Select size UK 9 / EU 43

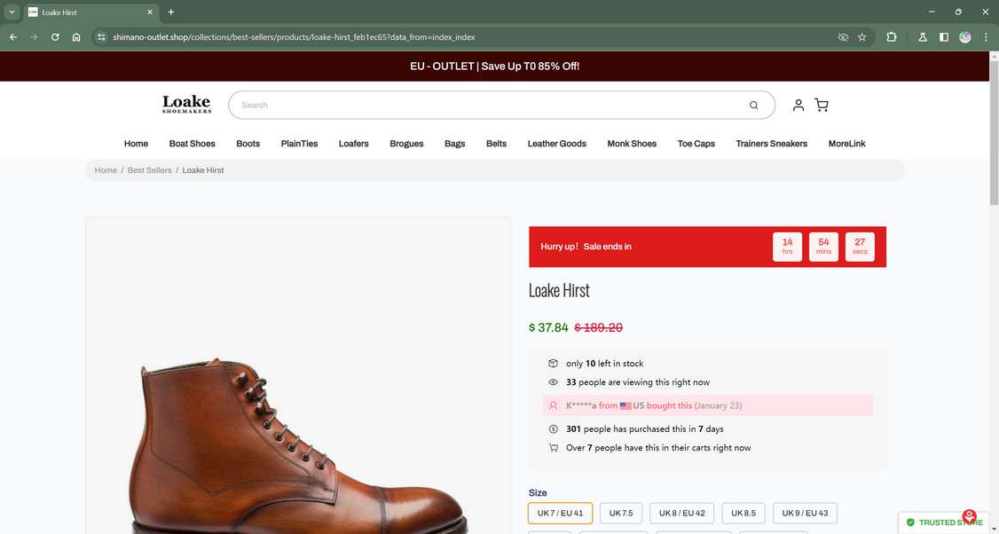click(x=806, y=513)
